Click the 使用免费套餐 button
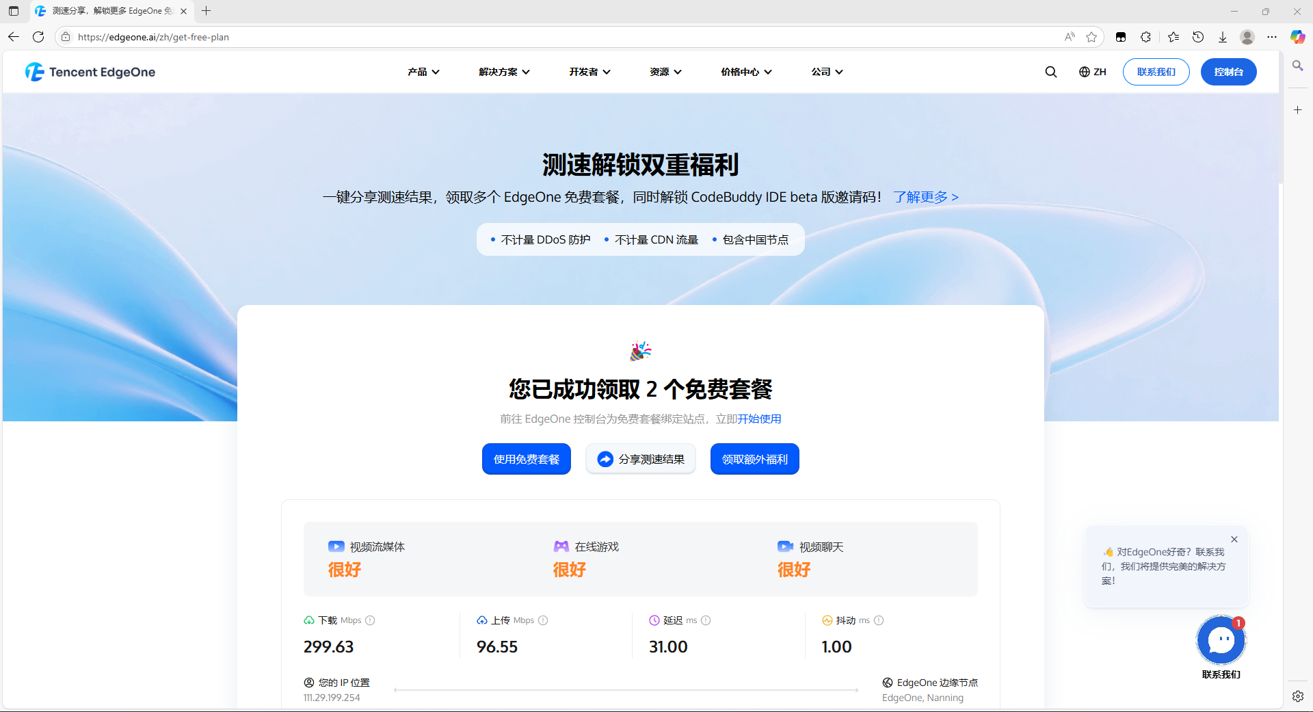Image resolution: width=1313 pixels, height=712 pixels. pos(527,459)
